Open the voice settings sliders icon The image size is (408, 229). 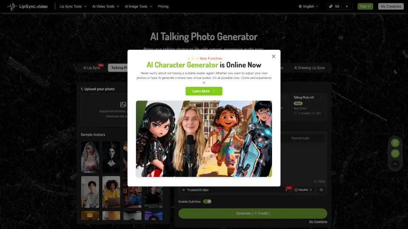pyautogui.click(x=321, y=190)
